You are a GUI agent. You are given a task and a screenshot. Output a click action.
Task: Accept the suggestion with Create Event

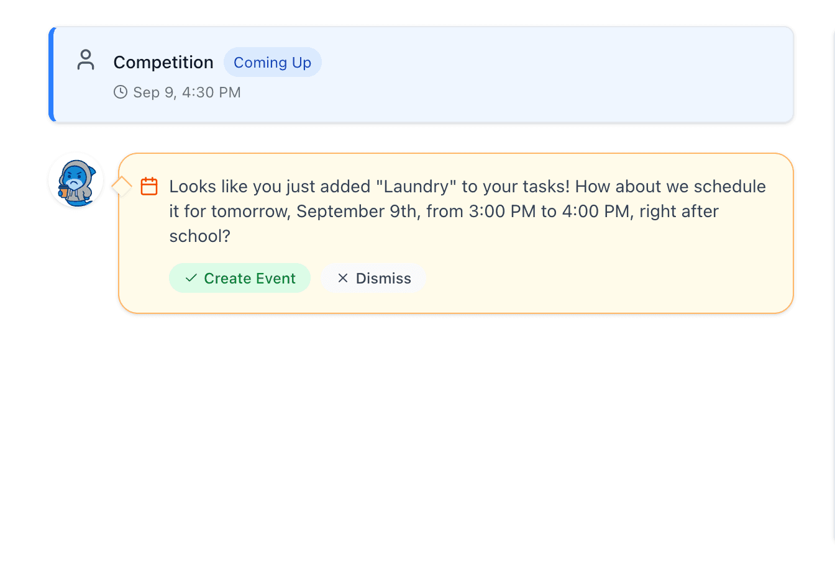(x=240, y=278)
